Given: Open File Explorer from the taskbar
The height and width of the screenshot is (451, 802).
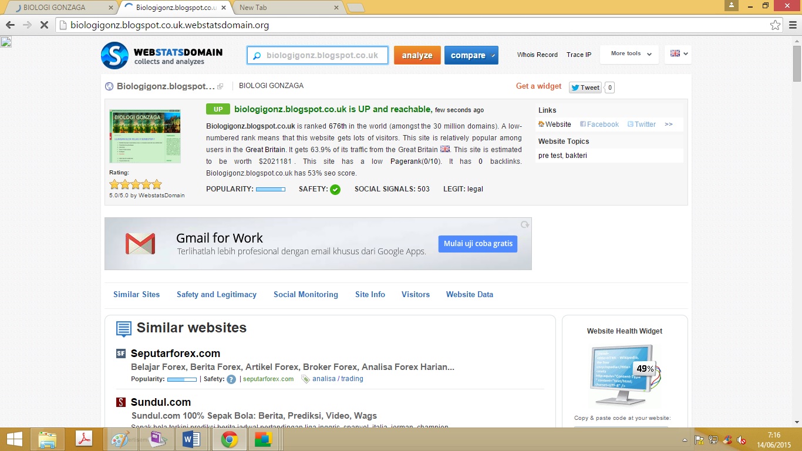Looking at the screenshot, I should click(x=47, y=439).
